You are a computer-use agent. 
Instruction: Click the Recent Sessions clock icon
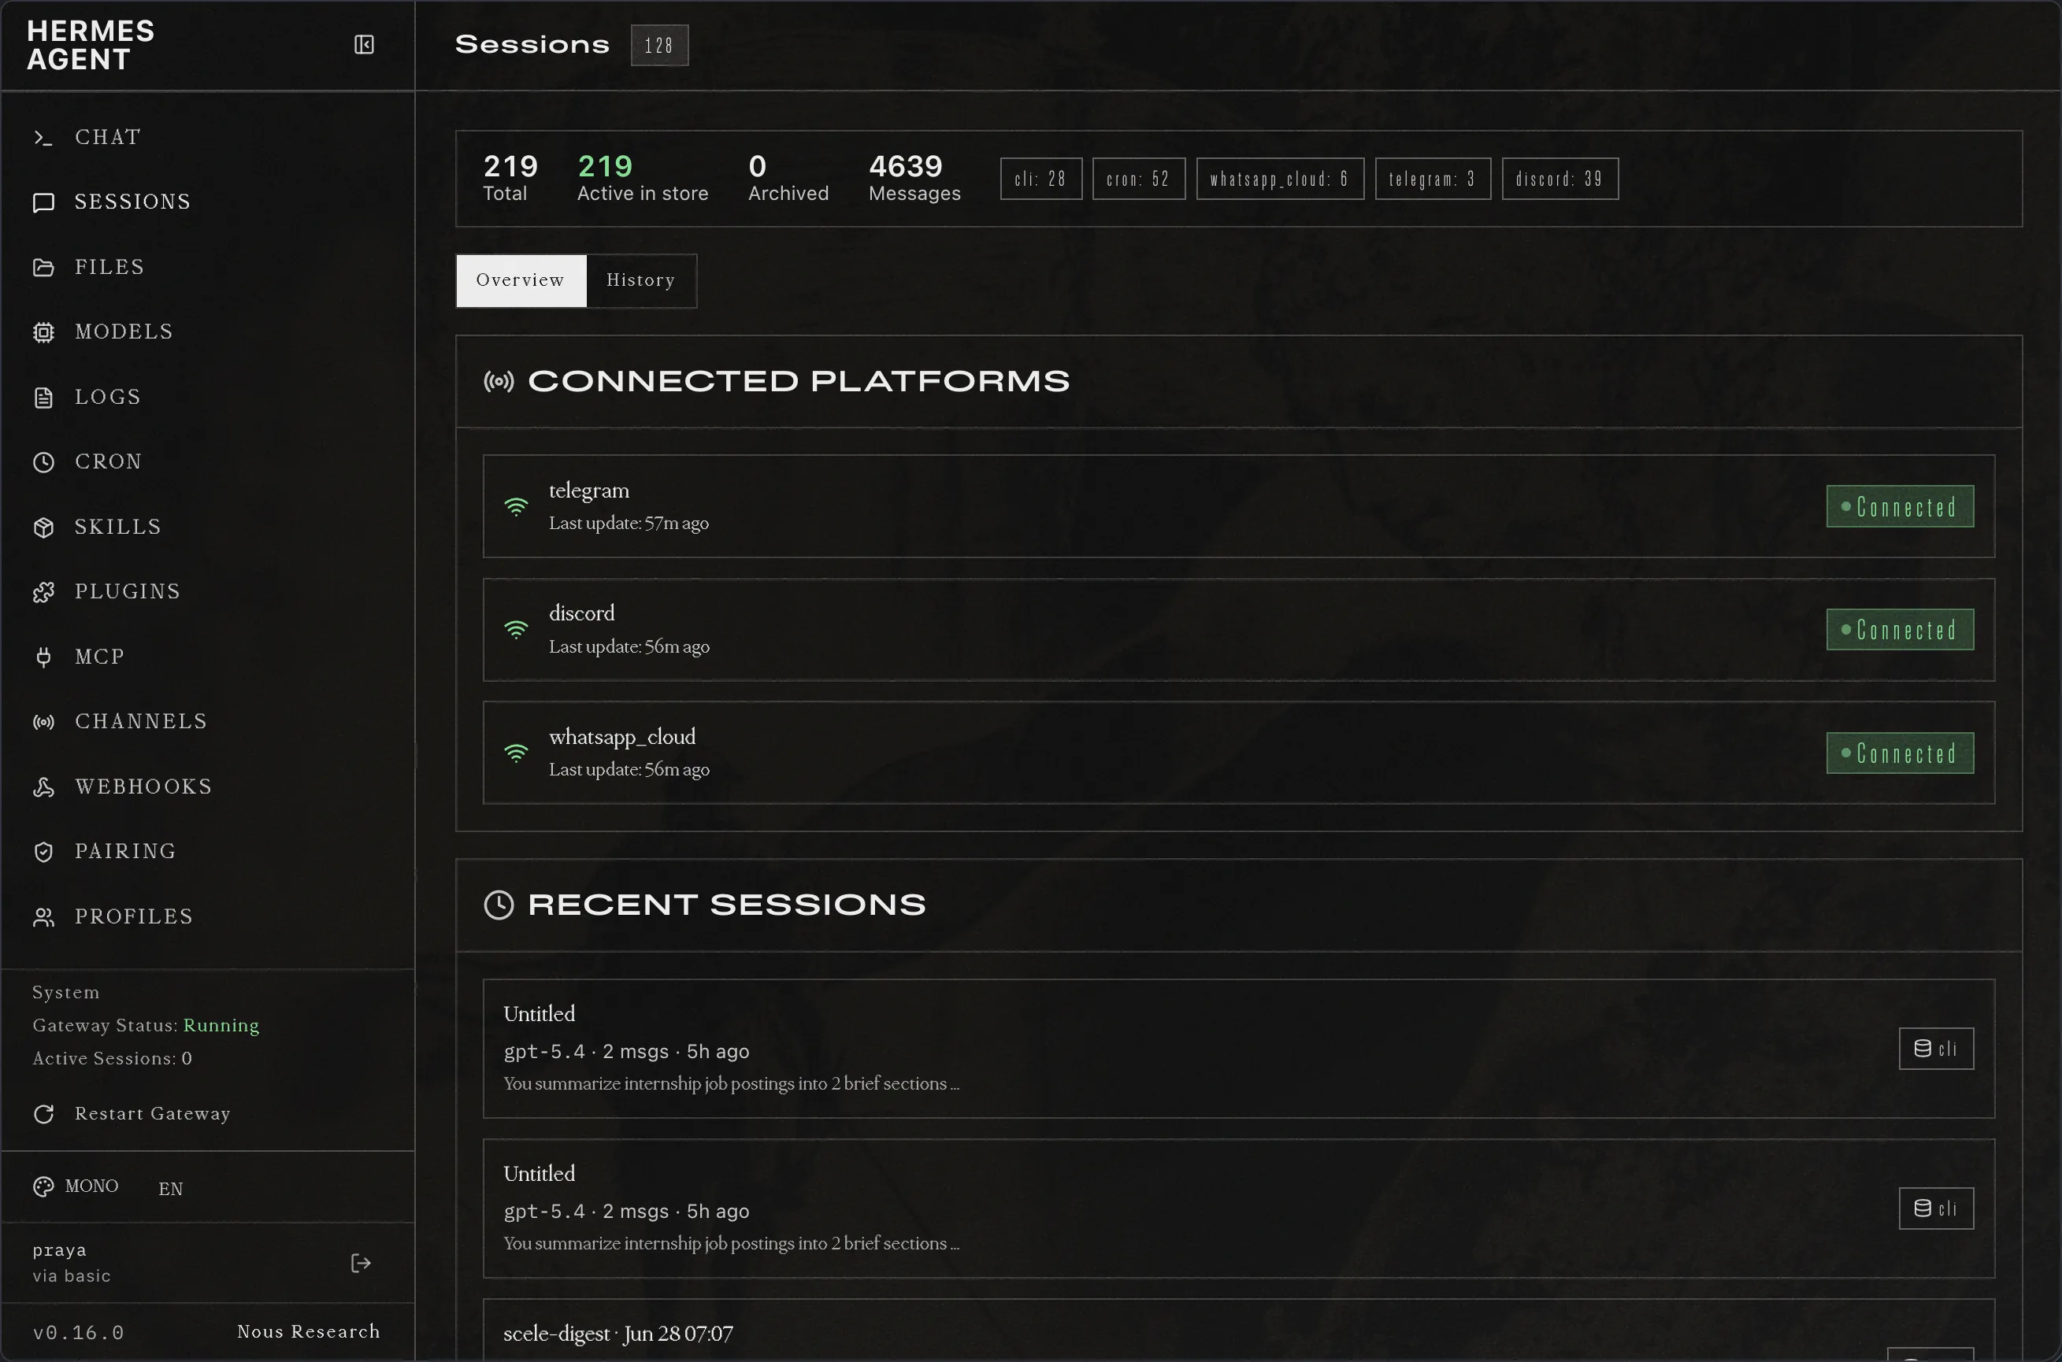499,905
